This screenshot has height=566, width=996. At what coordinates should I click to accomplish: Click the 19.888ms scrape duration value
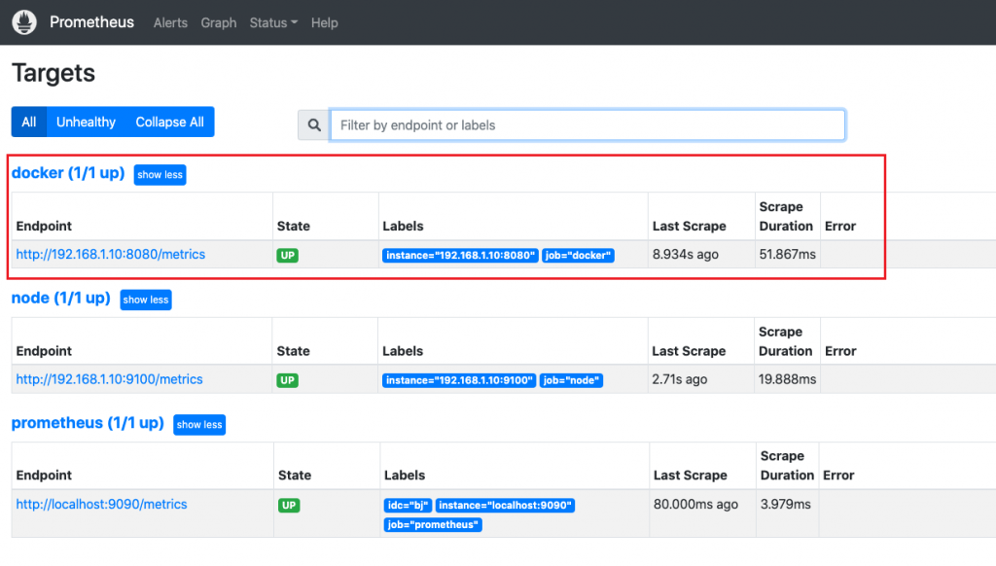pos(787,380)
